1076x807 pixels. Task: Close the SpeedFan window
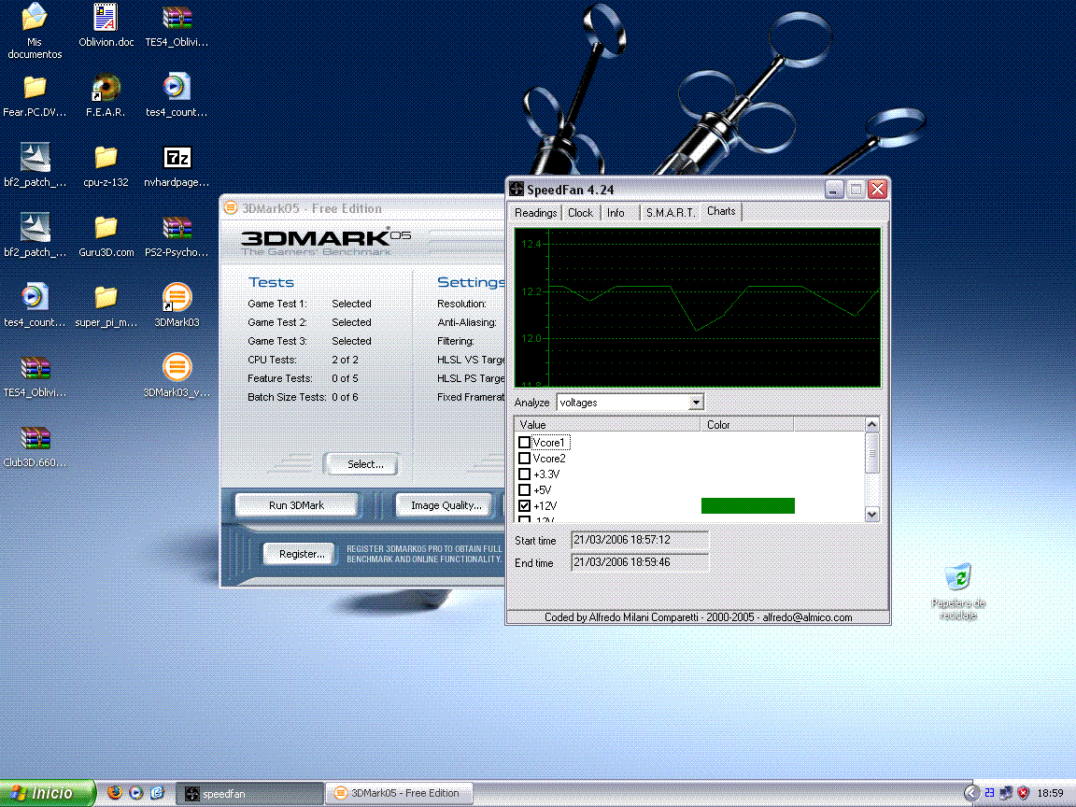pos(877,190)
